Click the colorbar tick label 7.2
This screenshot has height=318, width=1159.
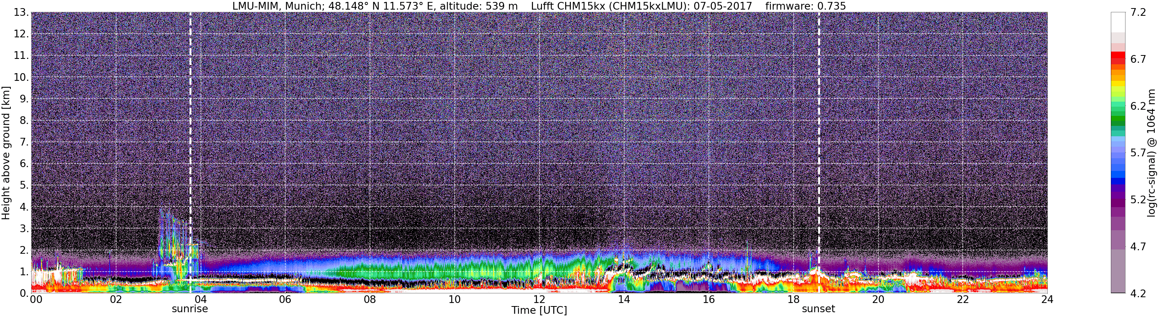click(x=1138, y=12)
